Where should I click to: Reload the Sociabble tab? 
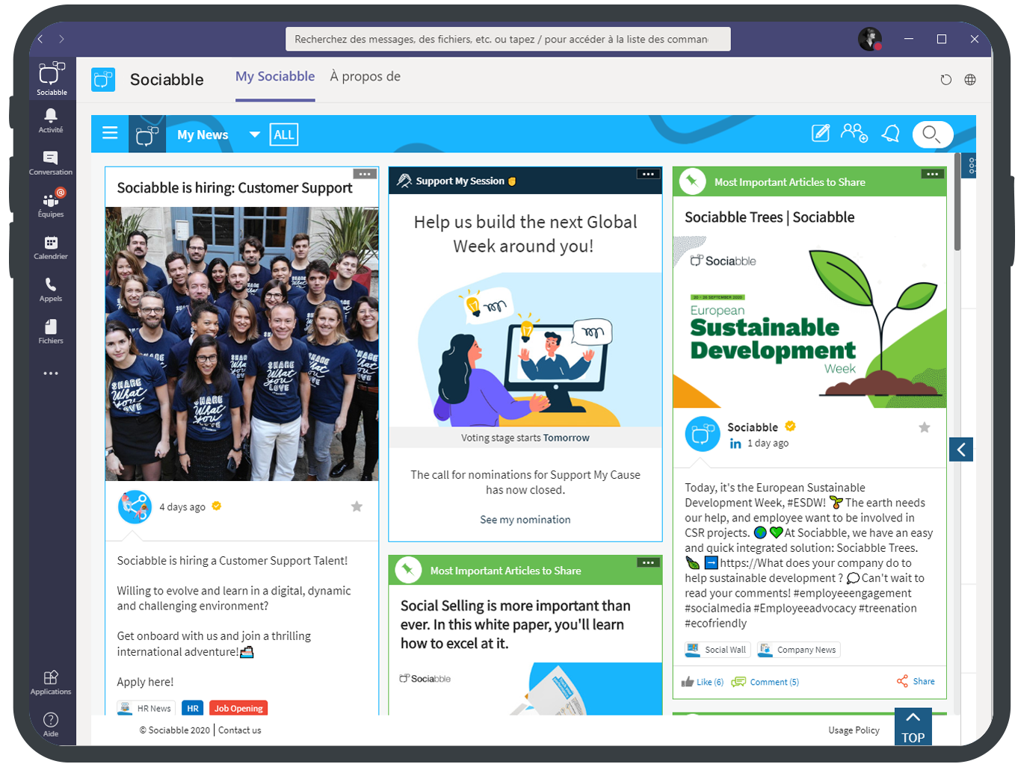(x=946, y=80)
